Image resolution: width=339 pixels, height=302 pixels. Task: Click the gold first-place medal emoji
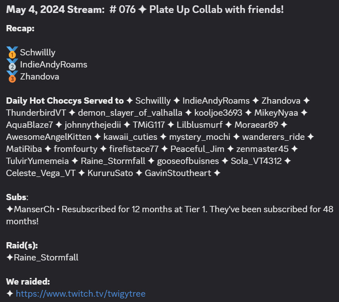tap(12, 53)
